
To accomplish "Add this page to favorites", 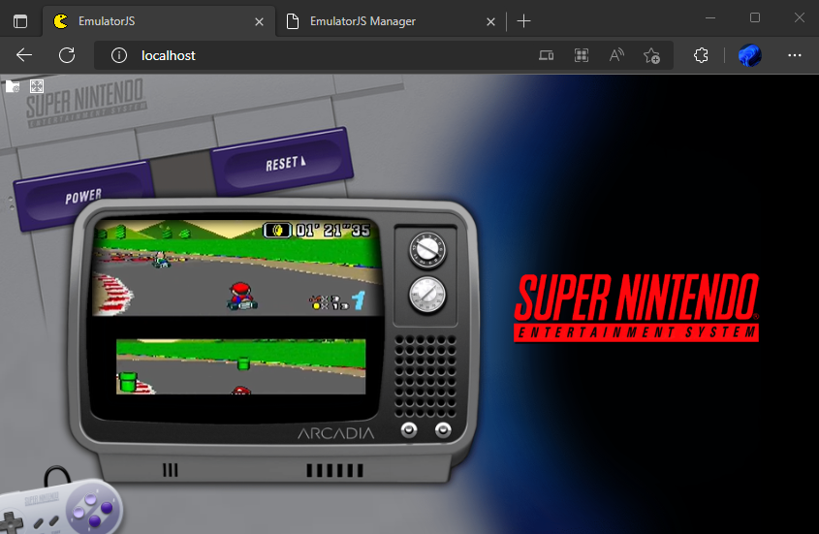I will point(652,55).
